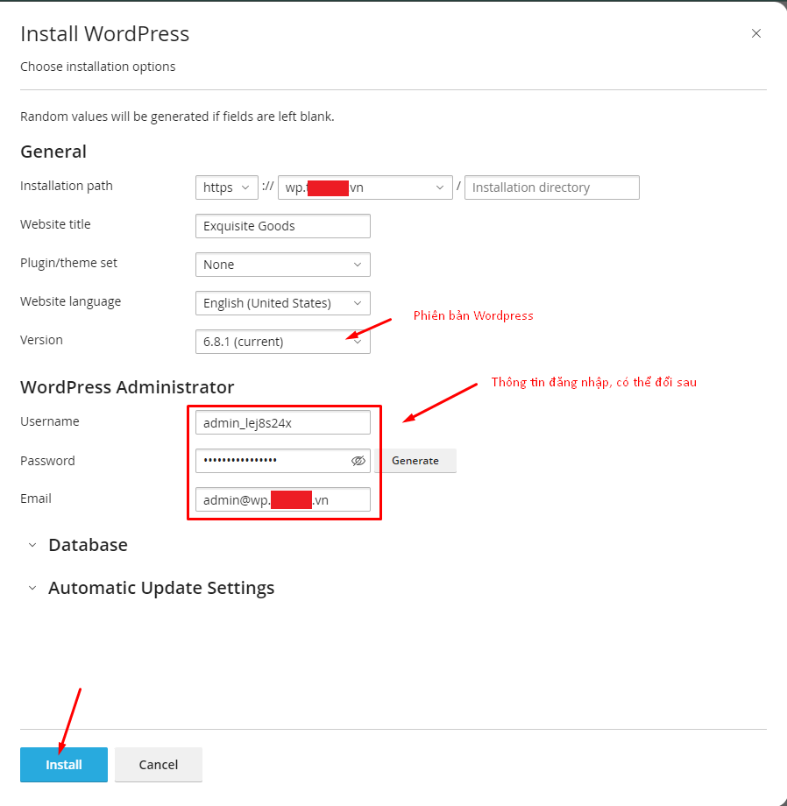Click the Email label text
Viewport: 787px width, 806px height.
[x=36, y=498]
